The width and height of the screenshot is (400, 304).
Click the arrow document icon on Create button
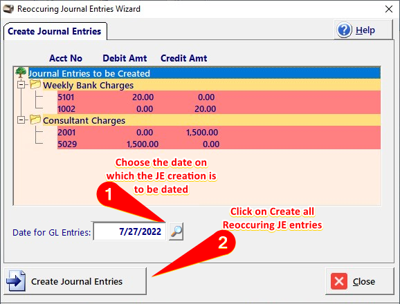[16, 281]
